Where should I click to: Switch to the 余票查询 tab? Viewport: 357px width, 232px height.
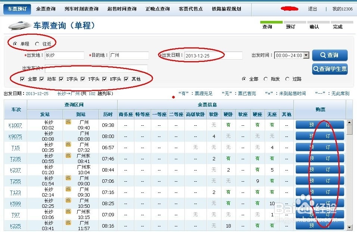click(x=46, y=8)
